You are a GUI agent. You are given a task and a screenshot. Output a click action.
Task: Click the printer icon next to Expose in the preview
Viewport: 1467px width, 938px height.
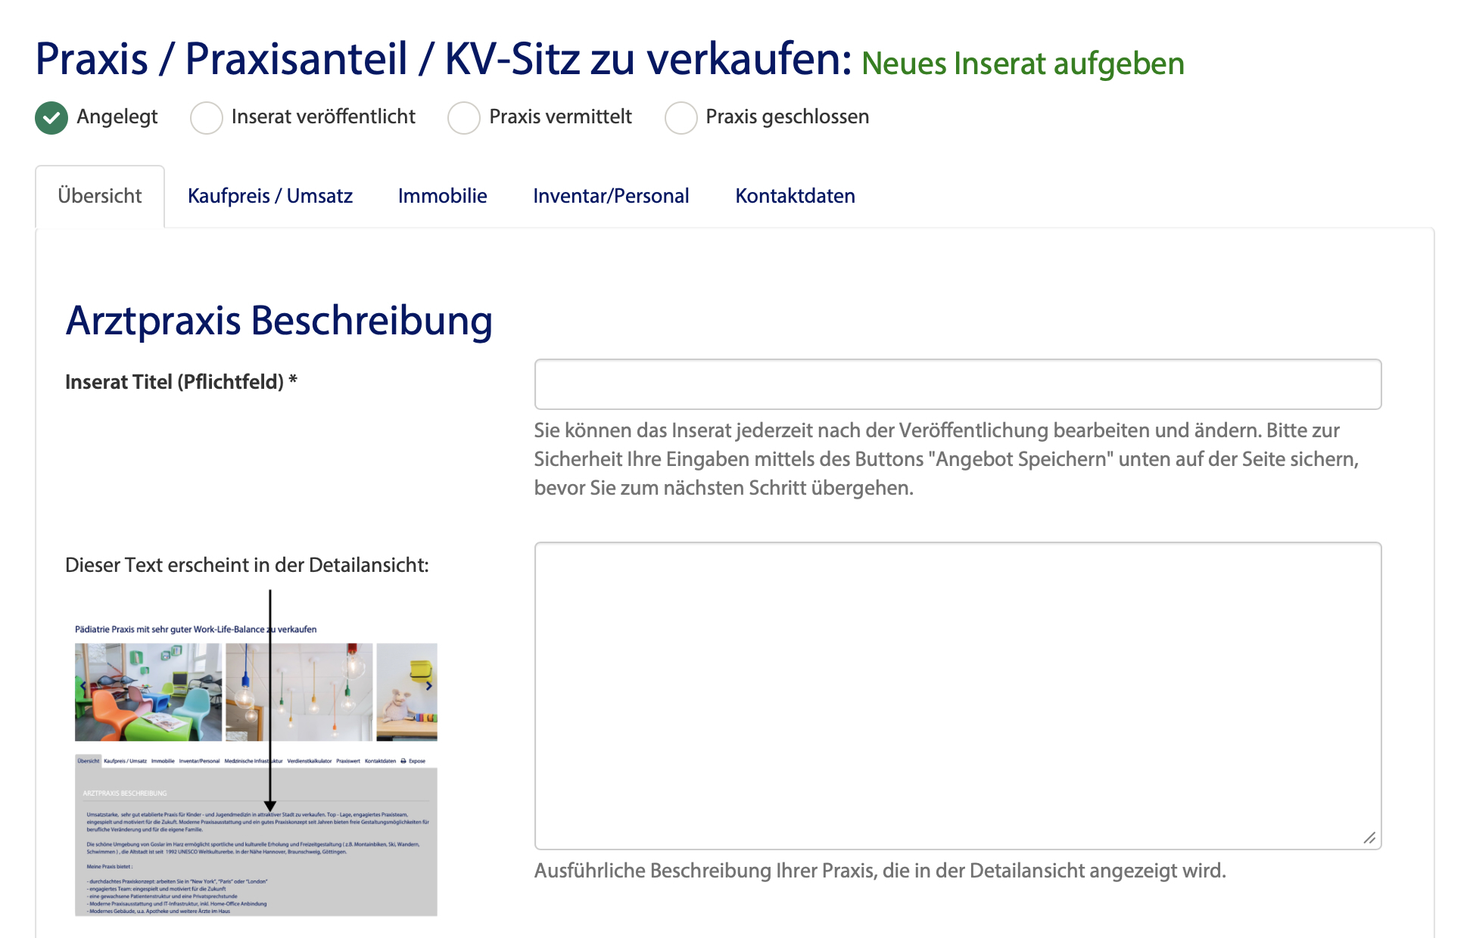pyautogui.click(x=403, y=761)
